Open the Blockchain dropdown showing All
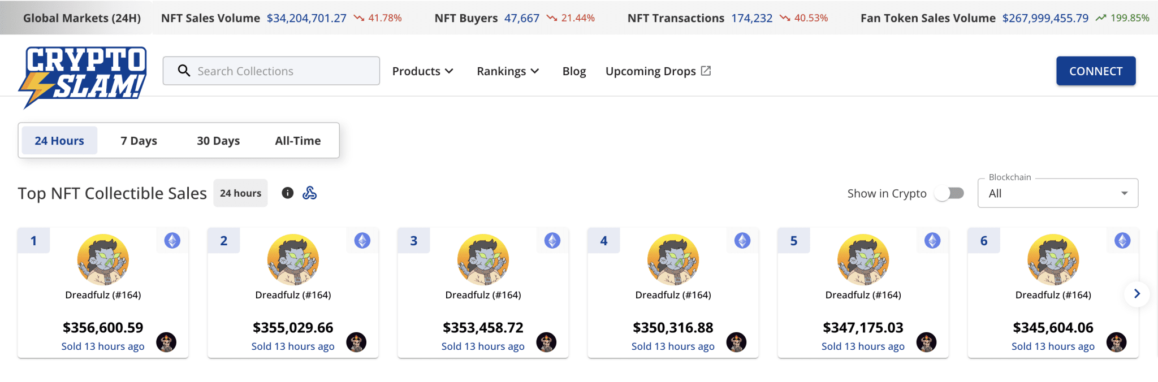This screenshot has width=1158, height=382. 1058,193
